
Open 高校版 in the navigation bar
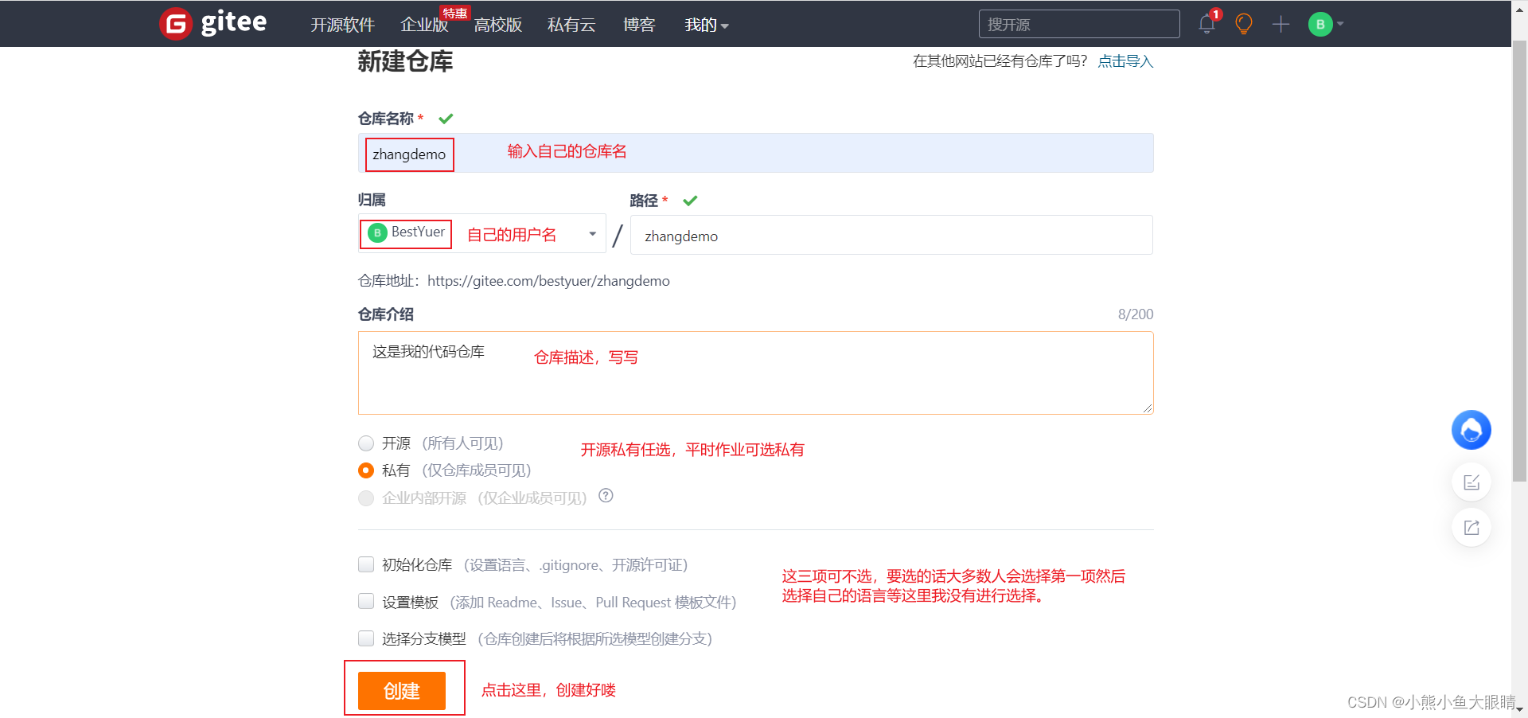[498, 25]
